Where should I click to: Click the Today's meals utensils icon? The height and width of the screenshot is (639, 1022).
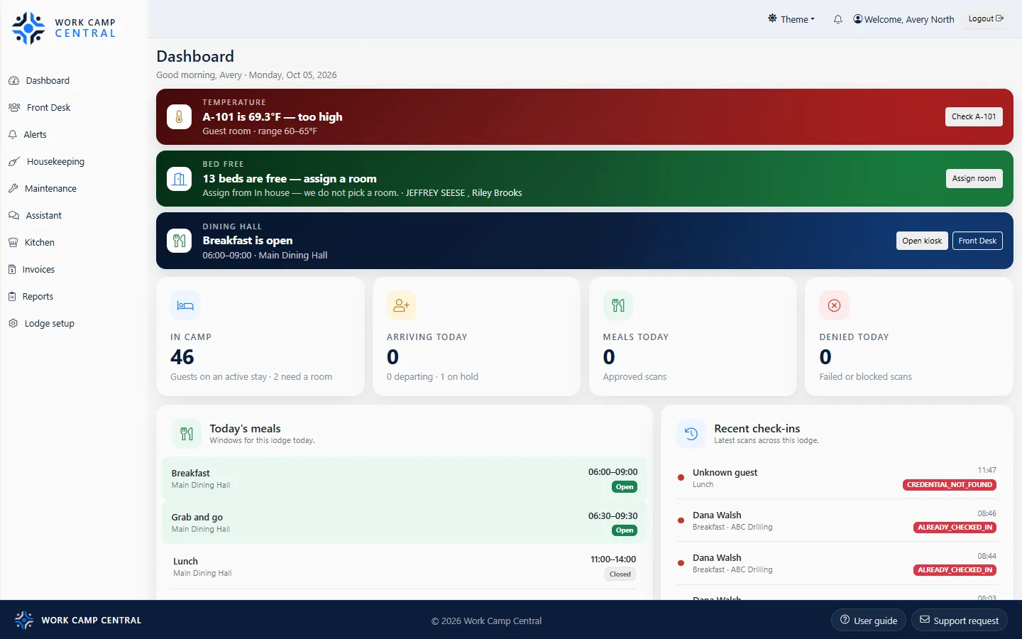pyautogui.click(x=187, y=434)
